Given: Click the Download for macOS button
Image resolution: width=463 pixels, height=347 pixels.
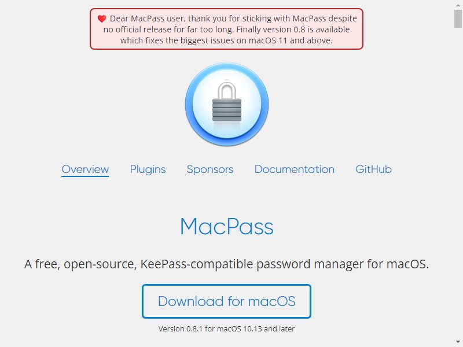Looking at the screenshot, I should click(226, 301).
